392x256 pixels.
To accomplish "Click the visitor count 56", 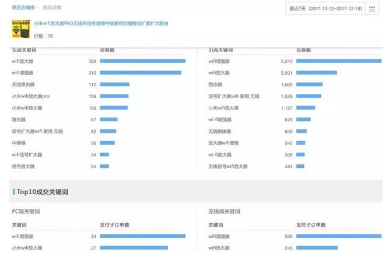I will coord(93,143).
